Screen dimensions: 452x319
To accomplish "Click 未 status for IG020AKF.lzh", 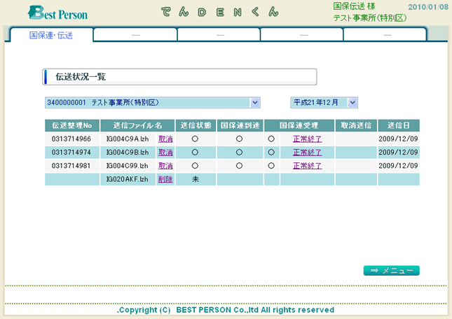I will click(x=196, y=179).
